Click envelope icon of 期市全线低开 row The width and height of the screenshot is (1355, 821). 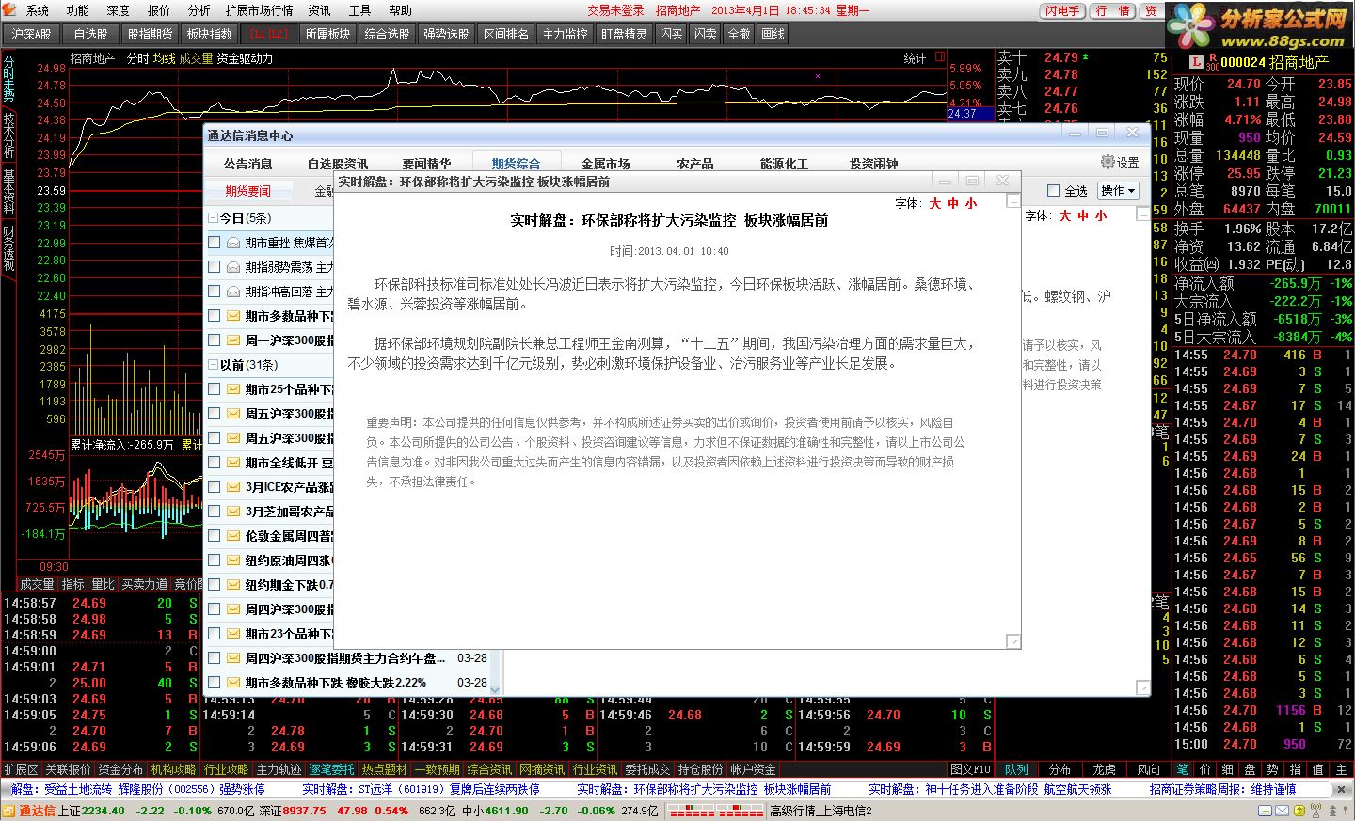click(x=233, y=463)
